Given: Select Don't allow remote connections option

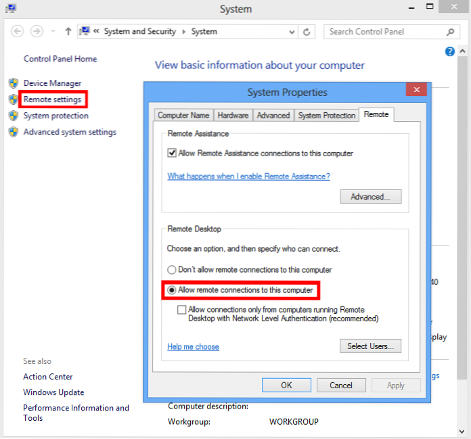Looking at the screenshot, I should point(172,270).
